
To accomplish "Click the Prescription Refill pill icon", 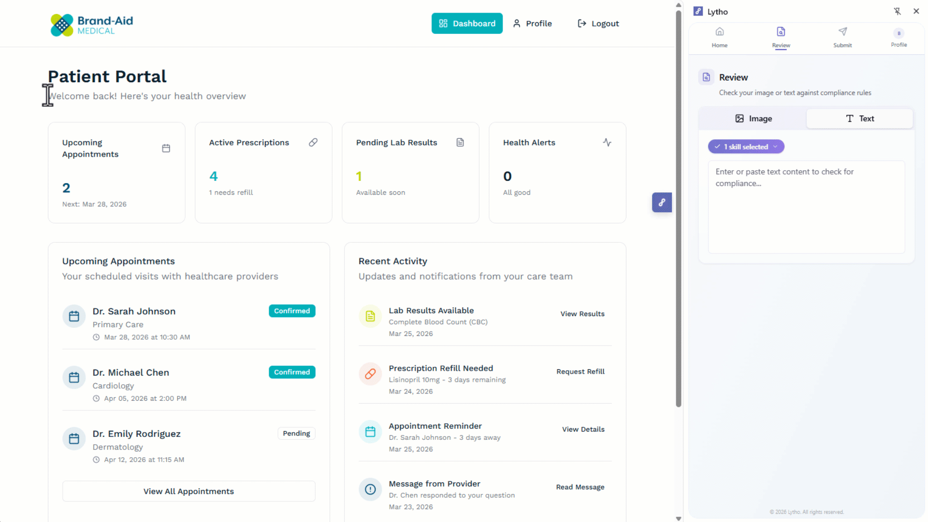I will (370, 374).
